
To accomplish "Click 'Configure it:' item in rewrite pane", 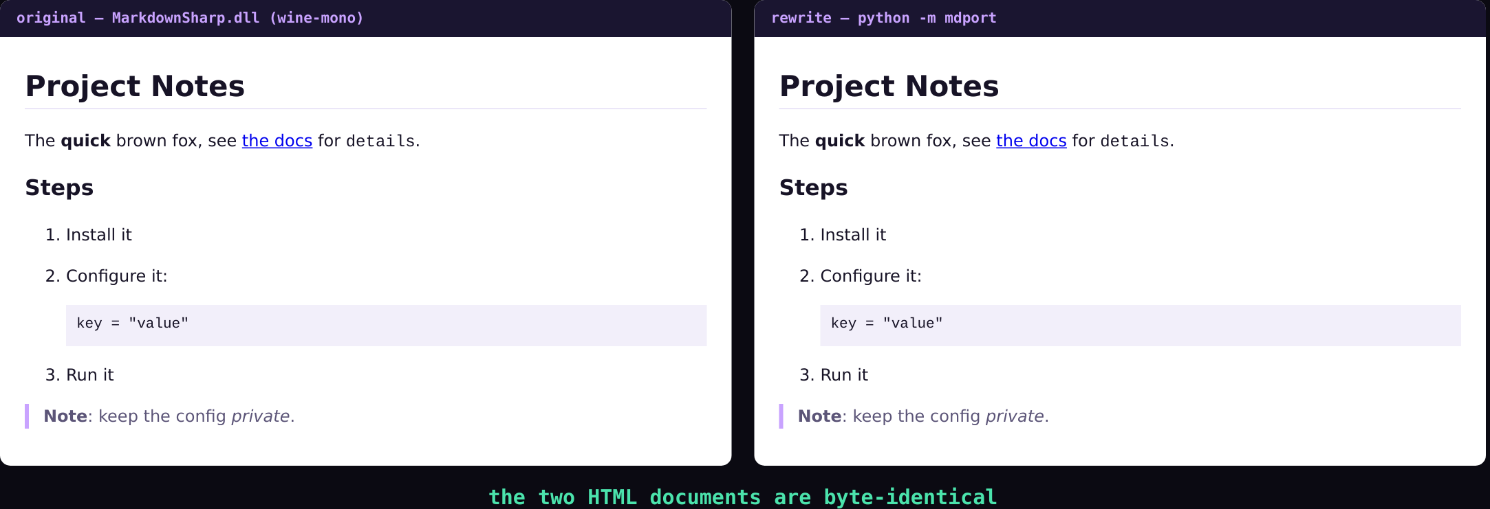I will pos(871,276).
